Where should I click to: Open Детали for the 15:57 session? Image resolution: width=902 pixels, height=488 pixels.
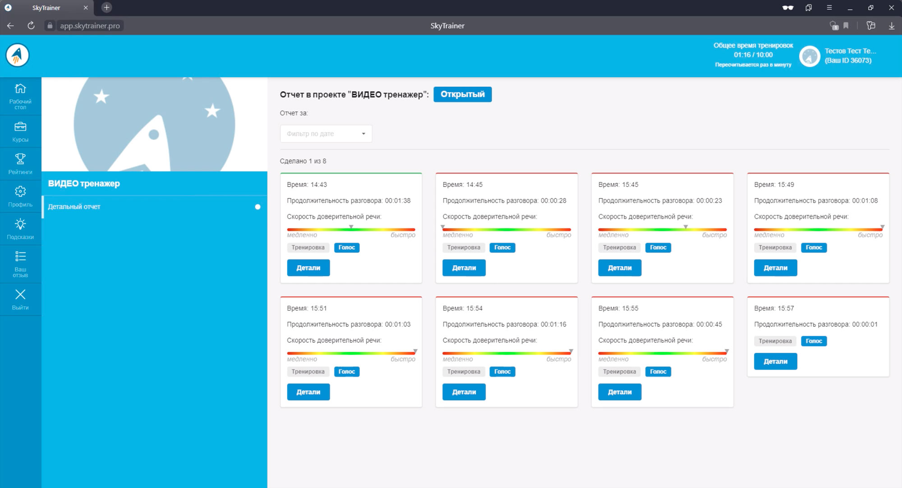pos(775,361)
